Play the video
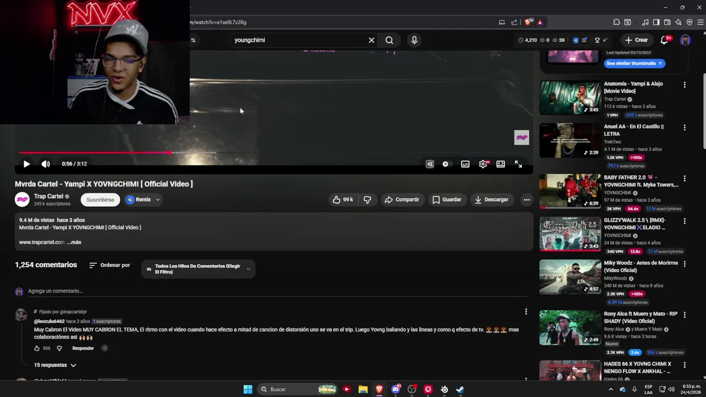Viewport: 706px width, 397px height. [26, 164]
